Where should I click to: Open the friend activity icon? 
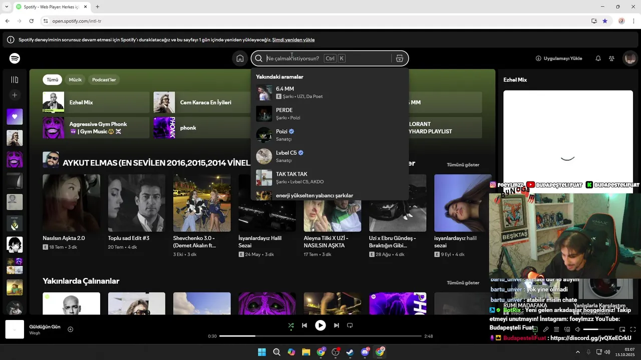611,58
